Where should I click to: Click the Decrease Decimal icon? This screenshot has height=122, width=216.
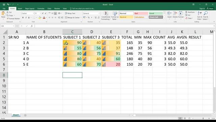pyautogui.click(x=99, y=18)
